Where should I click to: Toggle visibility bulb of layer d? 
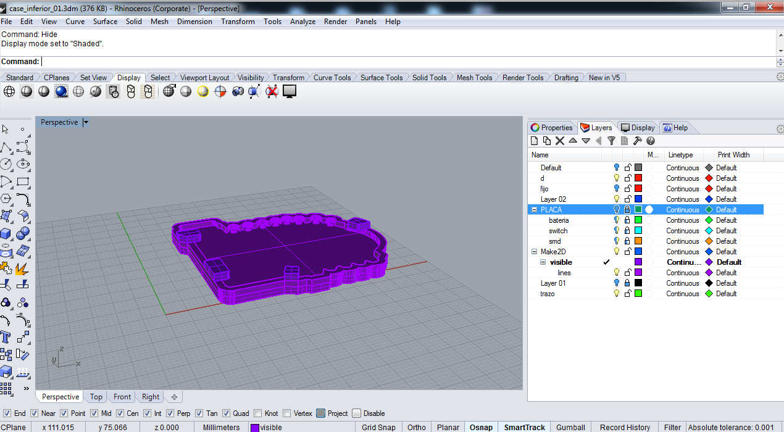coord(616,178)
